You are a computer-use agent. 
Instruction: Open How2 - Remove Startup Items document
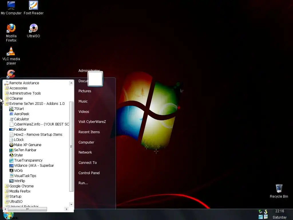click(36, 135)
